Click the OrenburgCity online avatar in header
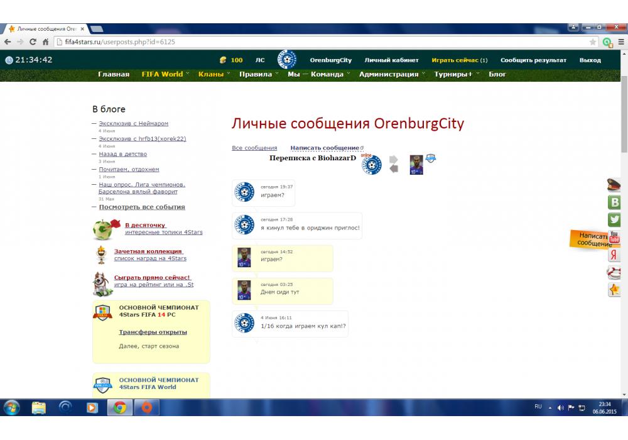The width and height of the screenshot is (628, 440). click(x=372, y=165)
